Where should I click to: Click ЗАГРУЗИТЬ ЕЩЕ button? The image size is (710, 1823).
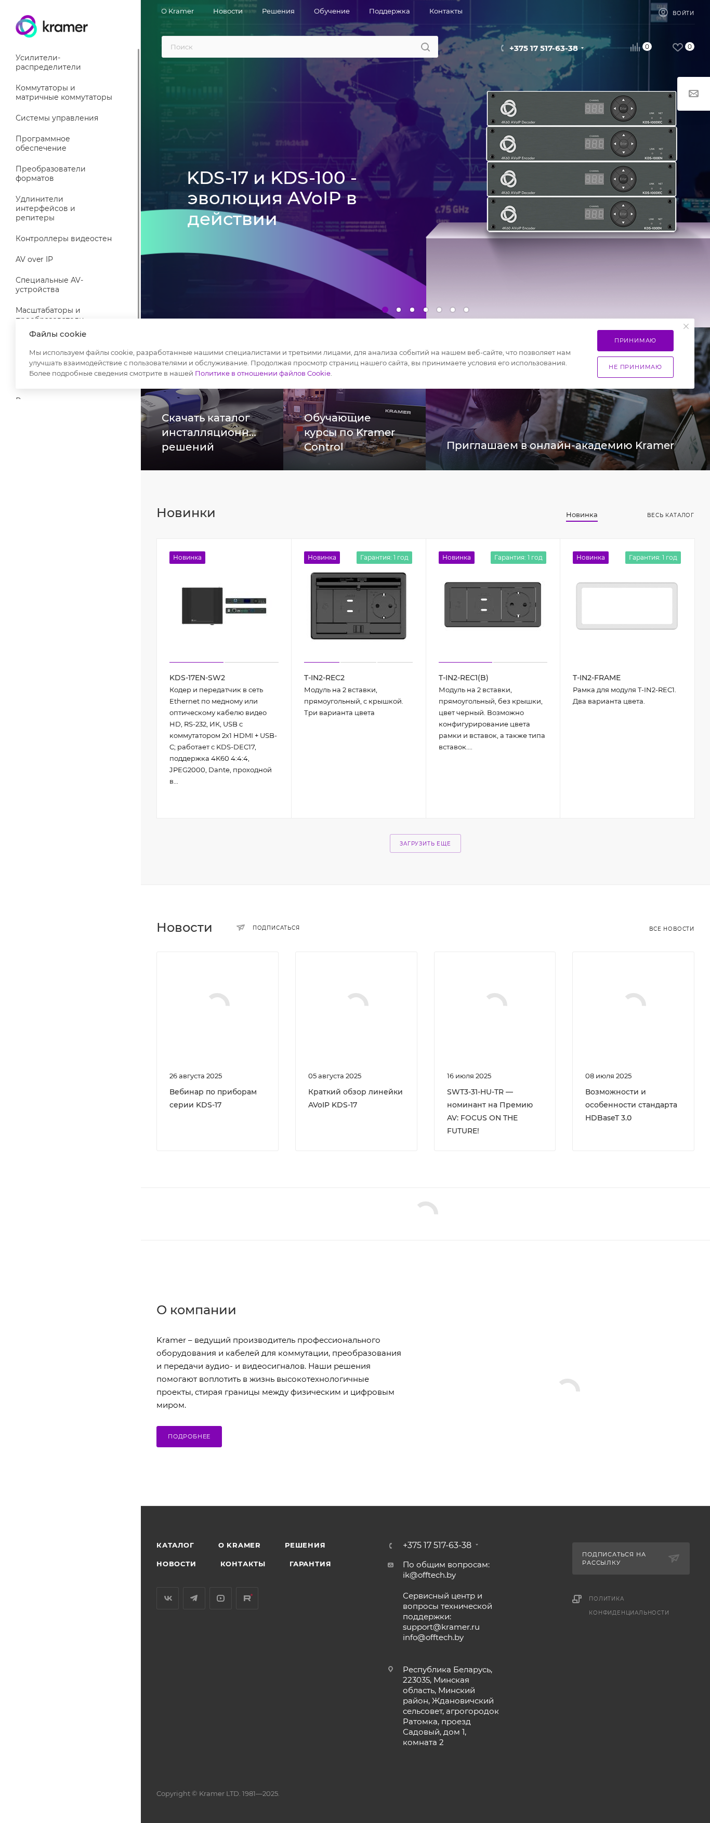pos(425,843)
